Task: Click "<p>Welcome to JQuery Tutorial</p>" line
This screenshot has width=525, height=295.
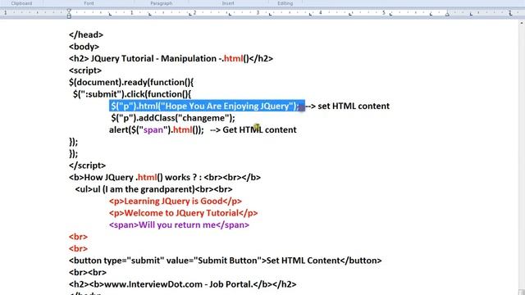Action: [184, 213]
